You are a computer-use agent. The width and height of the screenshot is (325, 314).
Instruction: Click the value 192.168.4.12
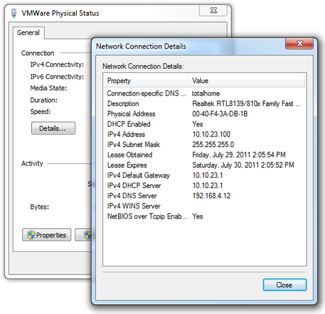[x=211, y=196]
